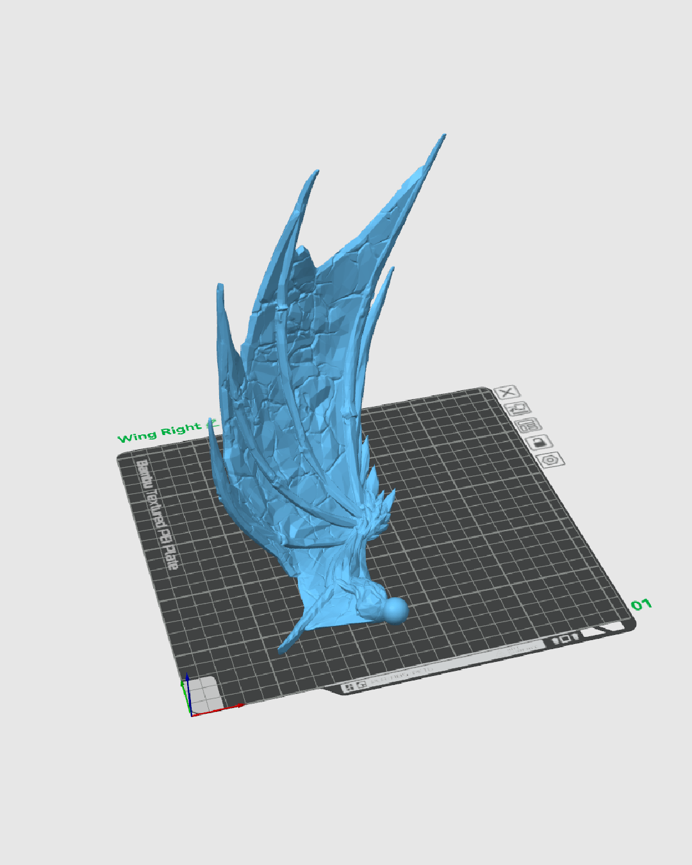Viewport: 692px width, 865px height.
Task: Click the green 'Wing Right' plate name
Action: pos(160,432)
